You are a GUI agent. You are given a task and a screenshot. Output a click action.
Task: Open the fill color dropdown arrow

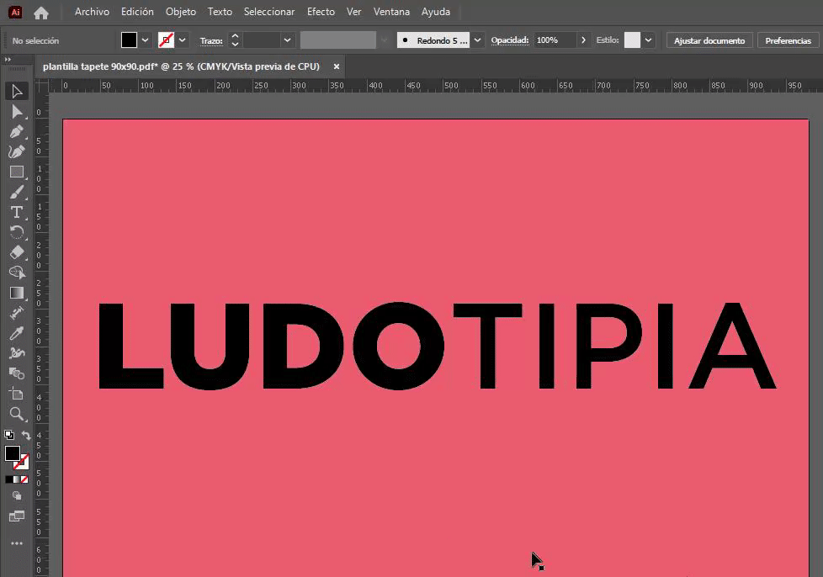145,40
